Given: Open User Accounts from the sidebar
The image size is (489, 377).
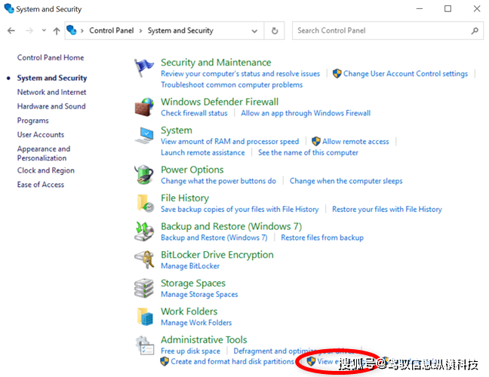Looking at the screenshot, I should [x=41, y=135].
